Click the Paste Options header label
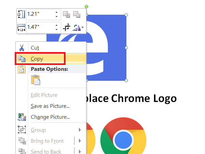Image resolution: width=205 pixels, height=154 pixels. (50, 69)
